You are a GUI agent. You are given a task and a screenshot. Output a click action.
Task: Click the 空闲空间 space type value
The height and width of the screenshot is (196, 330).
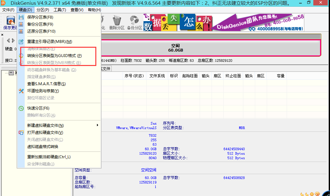149,170
